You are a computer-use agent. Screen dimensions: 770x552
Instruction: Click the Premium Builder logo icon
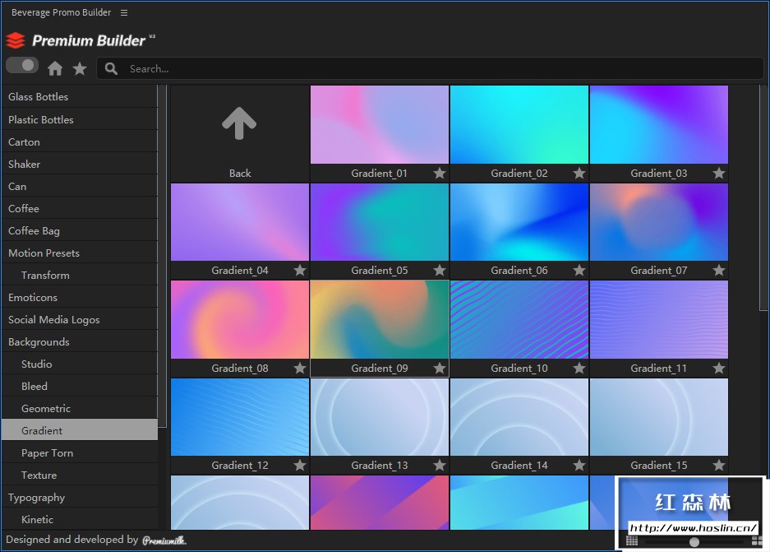pos(16,40)
